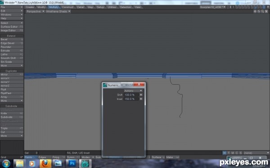Click the Mirror tool button
The height and width of the screenshot is (168, 270).
pos(12,74)
